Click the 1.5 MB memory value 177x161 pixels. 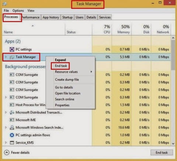(125, 105)
